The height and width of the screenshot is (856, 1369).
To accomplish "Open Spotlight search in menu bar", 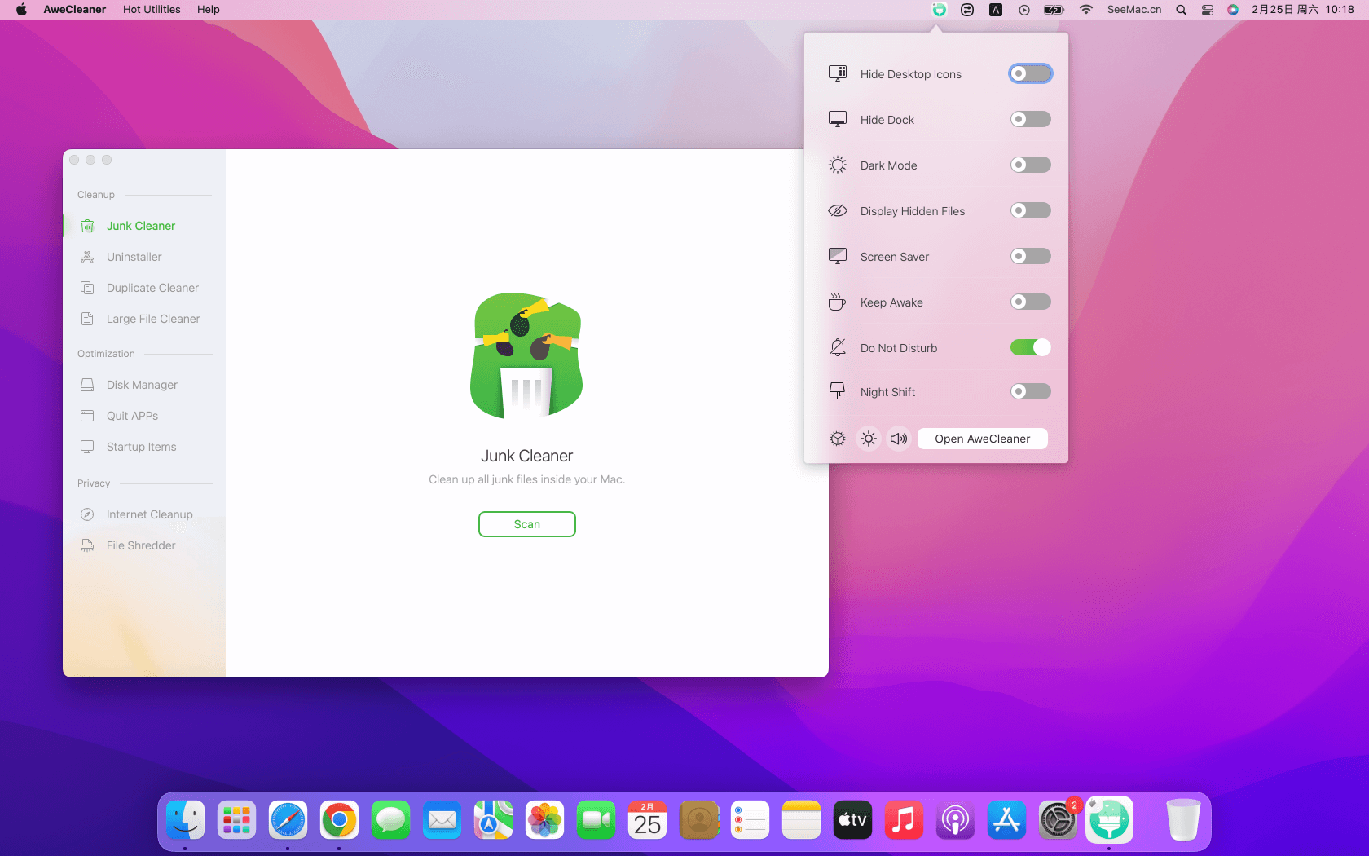I will [x=1181, y=10].
